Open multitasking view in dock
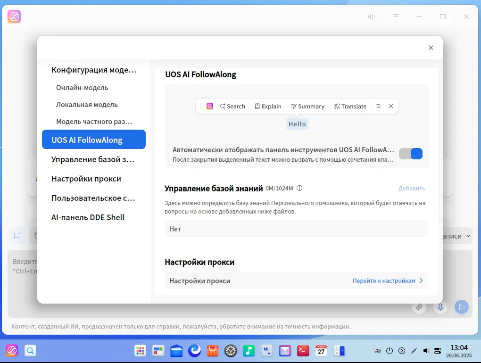The width and height of the screenshot is (481, 363). (x=158, y=351)
